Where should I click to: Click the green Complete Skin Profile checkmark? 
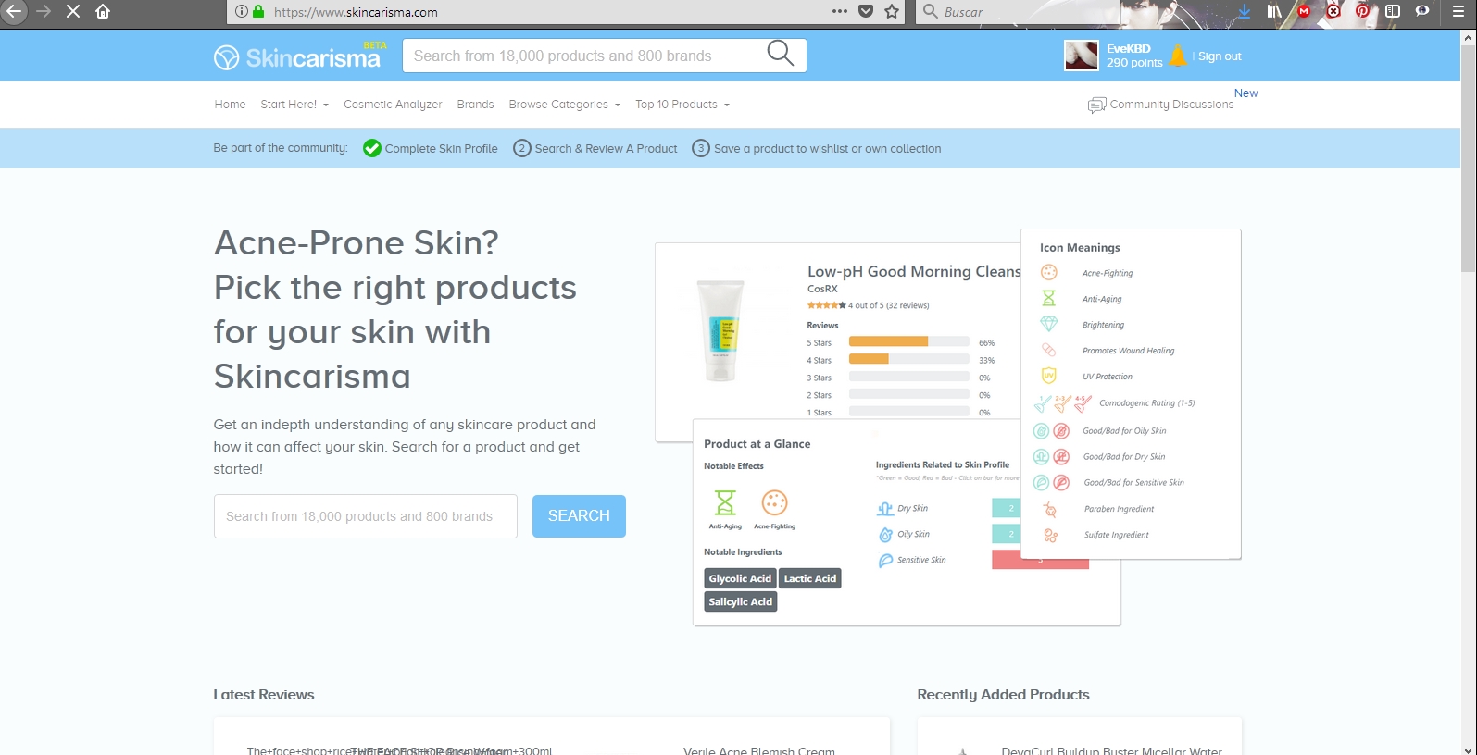(372, 148)
